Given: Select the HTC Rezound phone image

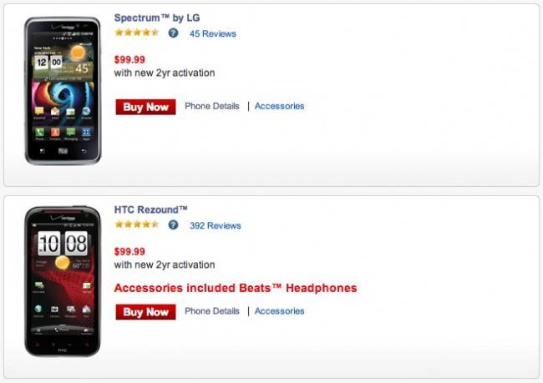Looking at the screenshot, I should point(63,281).
